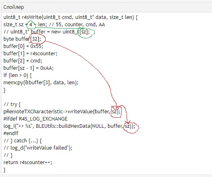Click the log_d("writeValue failed") comment
This screenshot has width=212, height=177.
(41, 148)
